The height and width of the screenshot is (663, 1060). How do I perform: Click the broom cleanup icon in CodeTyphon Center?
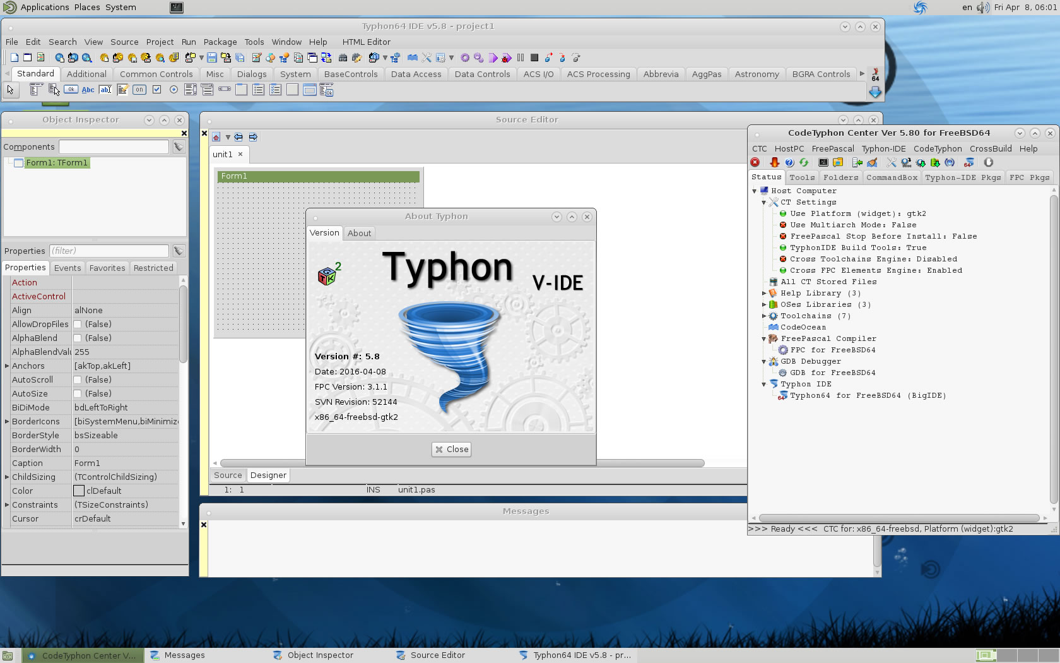(x=872, y=162)
